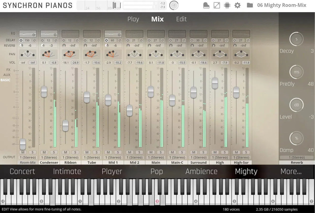Toggle phase invert on Condenser channel
The height and width of the screenshot is (213, 315).
[56, 40]
